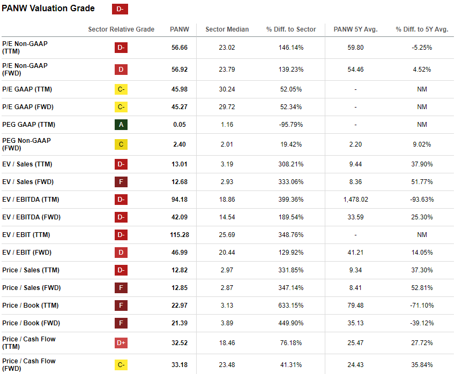Click the Sector Median column header
The width and height of the screenshot is (455, 374).
227,29
